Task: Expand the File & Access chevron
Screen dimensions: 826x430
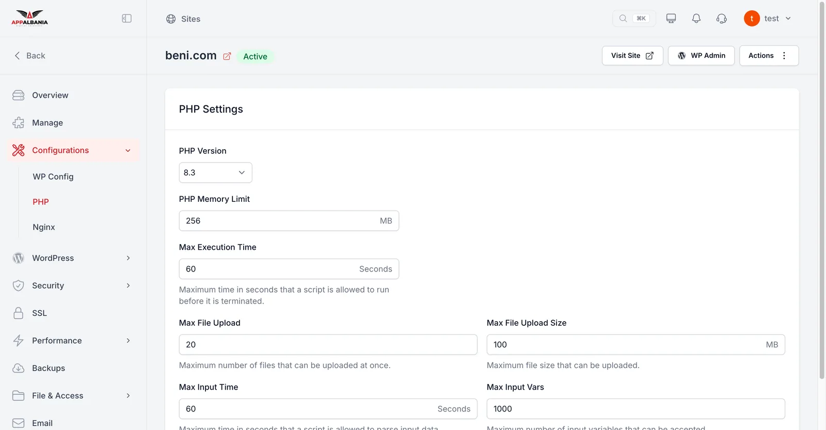Action: tap(128, 396)
